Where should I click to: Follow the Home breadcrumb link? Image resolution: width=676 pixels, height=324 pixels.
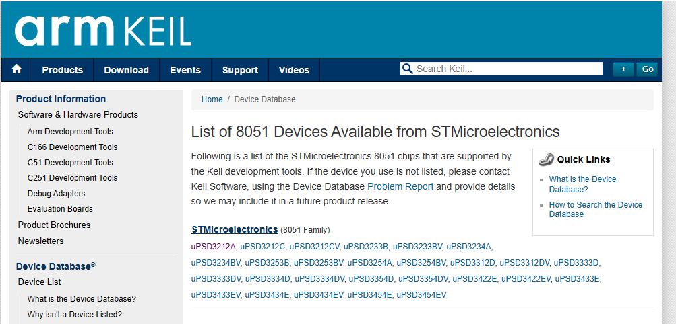212,99
